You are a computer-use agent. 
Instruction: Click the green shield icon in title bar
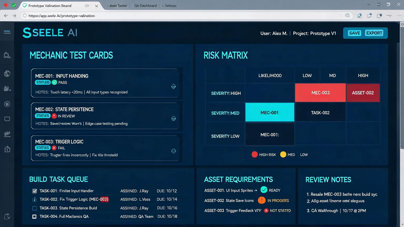tap(14, 5)
